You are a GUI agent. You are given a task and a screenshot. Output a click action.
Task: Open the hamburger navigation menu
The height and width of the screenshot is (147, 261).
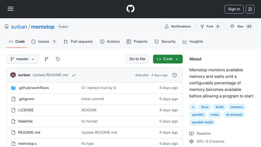coord(11,9)
